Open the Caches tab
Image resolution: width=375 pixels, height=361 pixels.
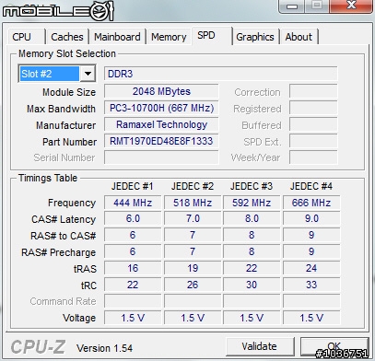pos(67,37)
